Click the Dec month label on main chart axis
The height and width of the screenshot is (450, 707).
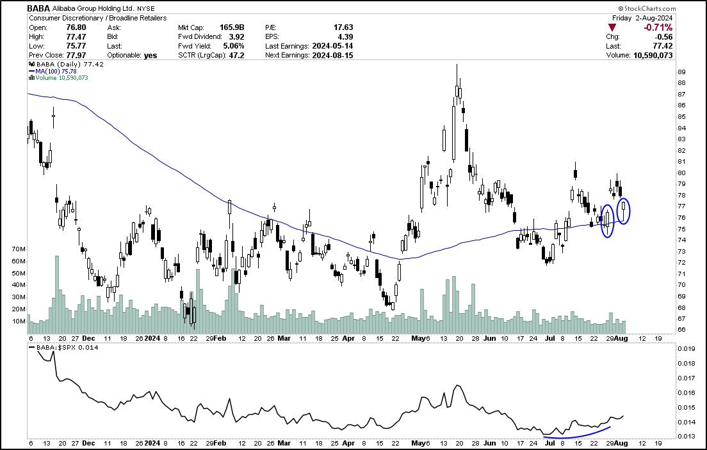[x=89, y=338]
